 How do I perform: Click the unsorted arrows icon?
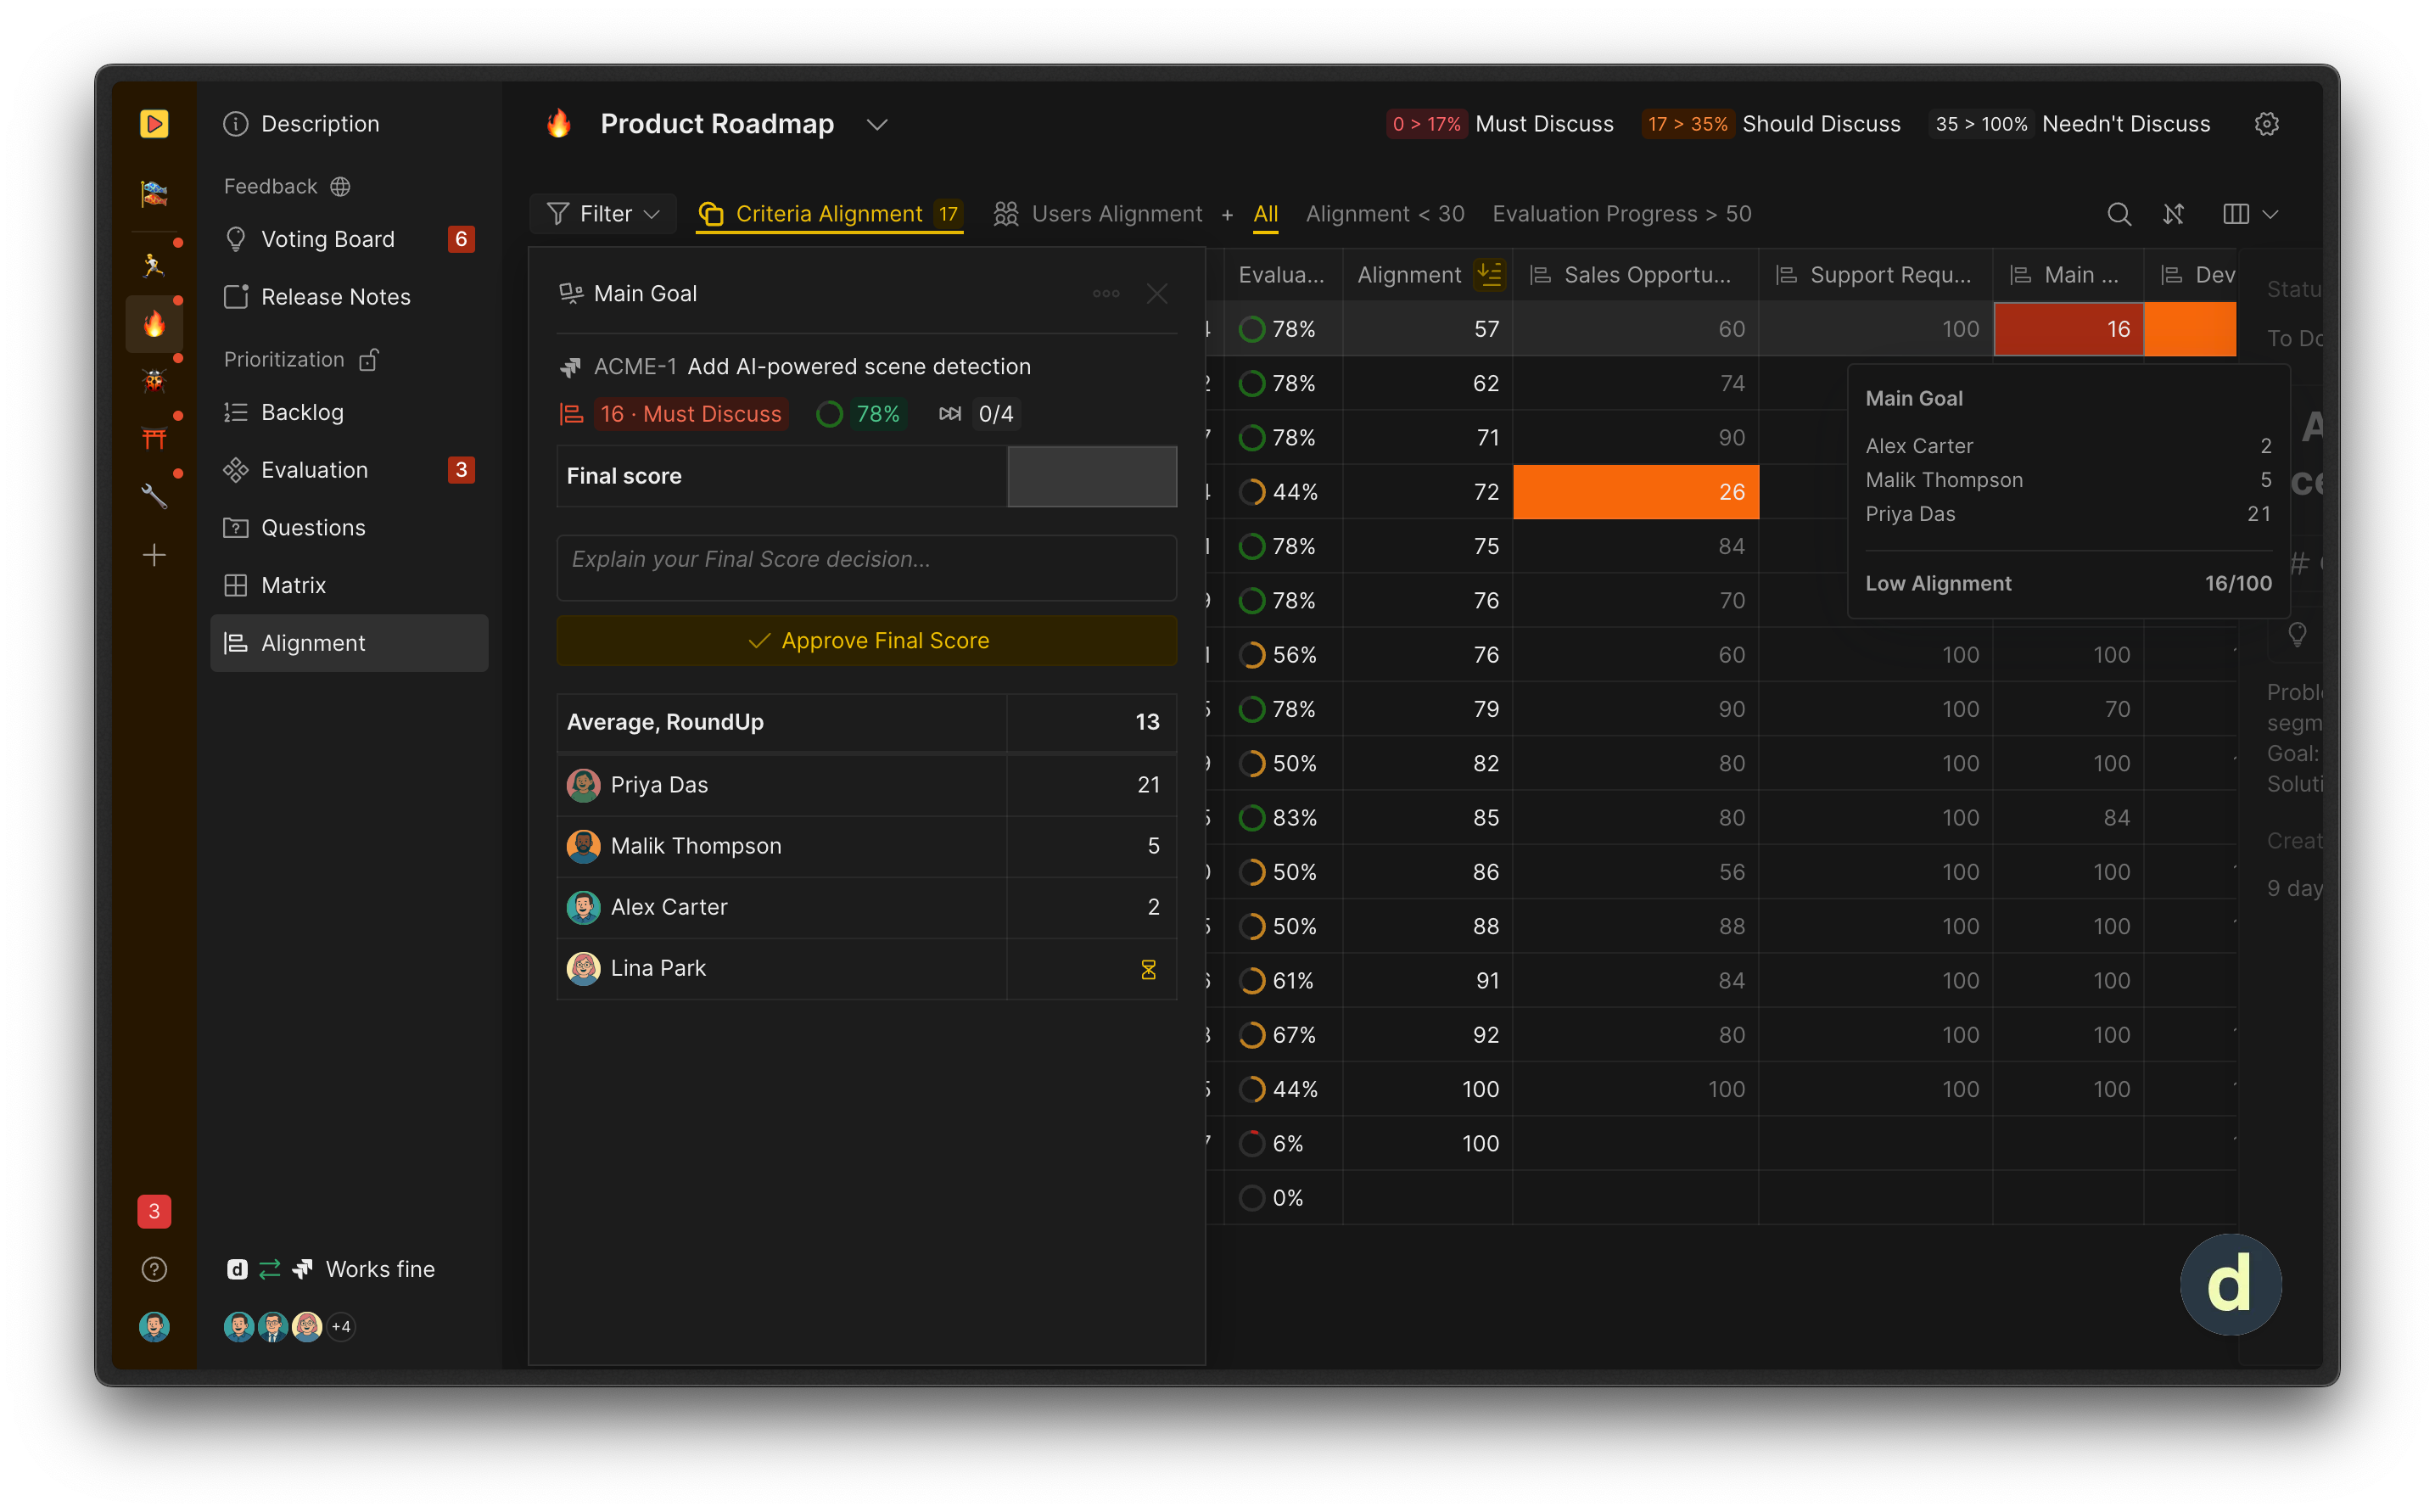coord(2173,214)
